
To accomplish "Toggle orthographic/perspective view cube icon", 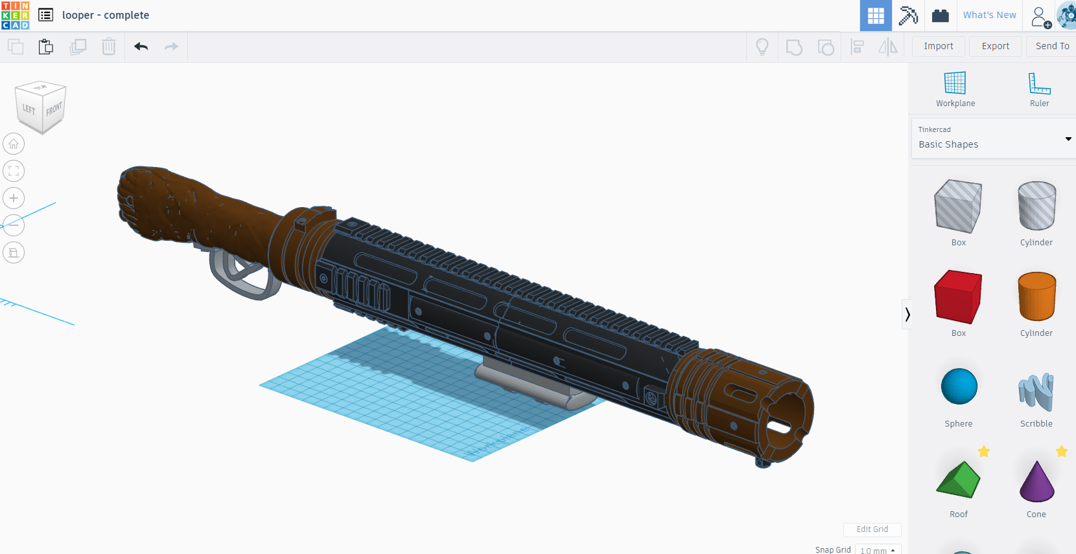I will click(x=14, y=252).
